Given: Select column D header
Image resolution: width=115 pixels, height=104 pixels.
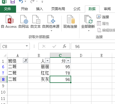Looking at the screenshot, I should pyautogui.click(x=81, y=55).
